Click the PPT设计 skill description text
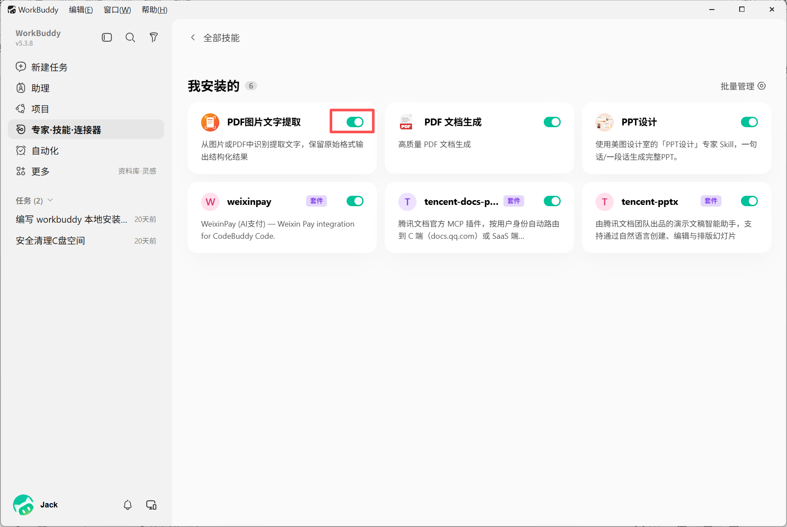This screenshot has width=787, height=527. click(x=676, y=150)
